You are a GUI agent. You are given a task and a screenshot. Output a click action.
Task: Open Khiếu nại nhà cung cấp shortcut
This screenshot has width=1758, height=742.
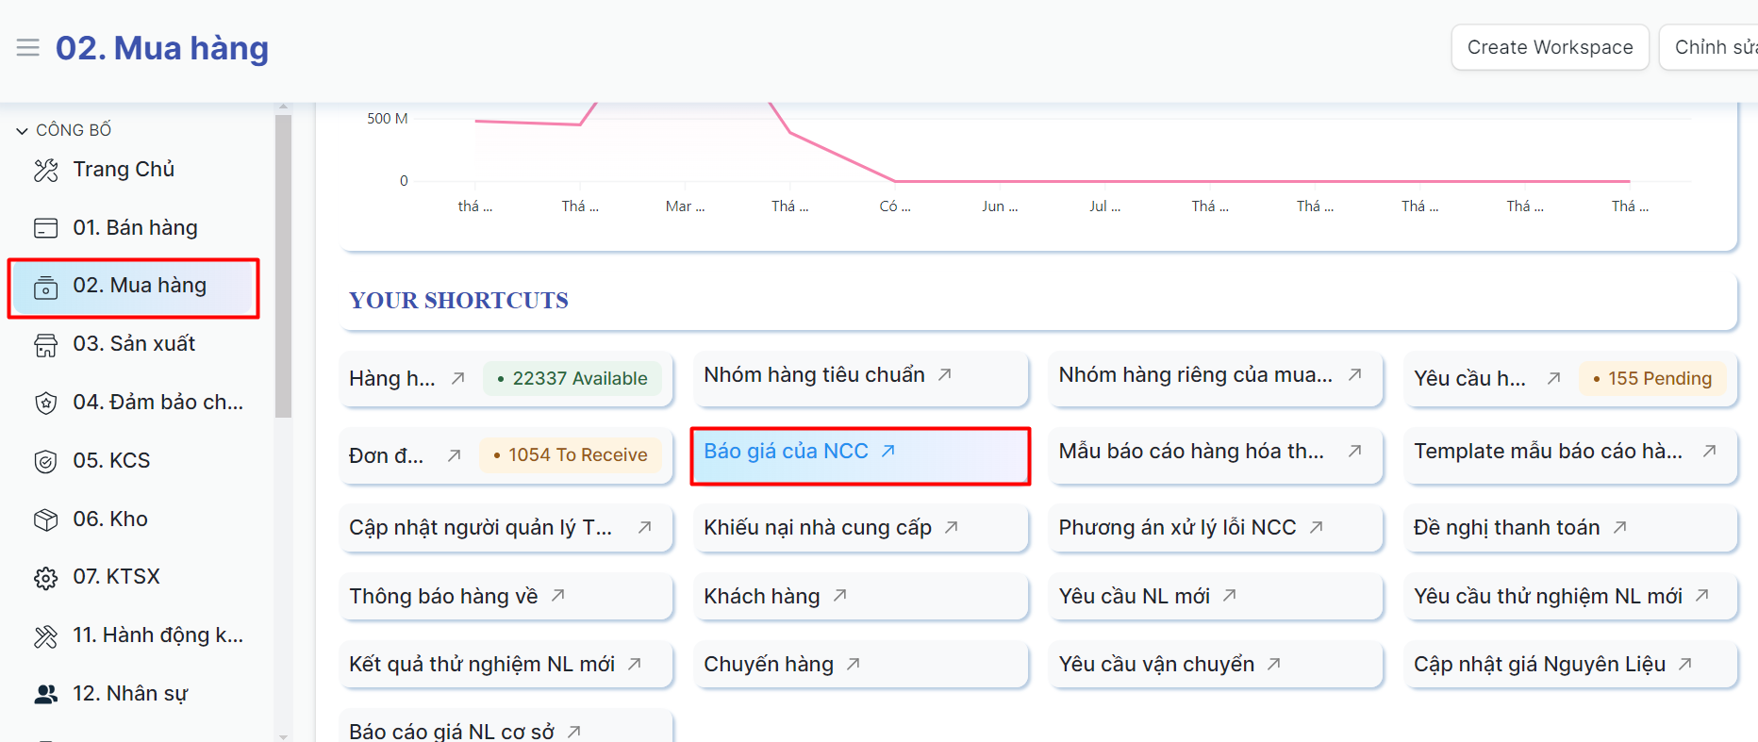[817, 528]
